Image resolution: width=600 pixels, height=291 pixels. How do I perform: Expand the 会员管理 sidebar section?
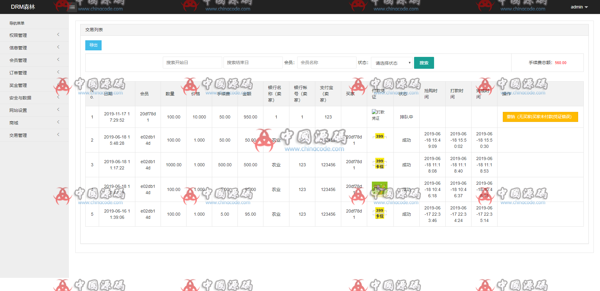(34, 60)
